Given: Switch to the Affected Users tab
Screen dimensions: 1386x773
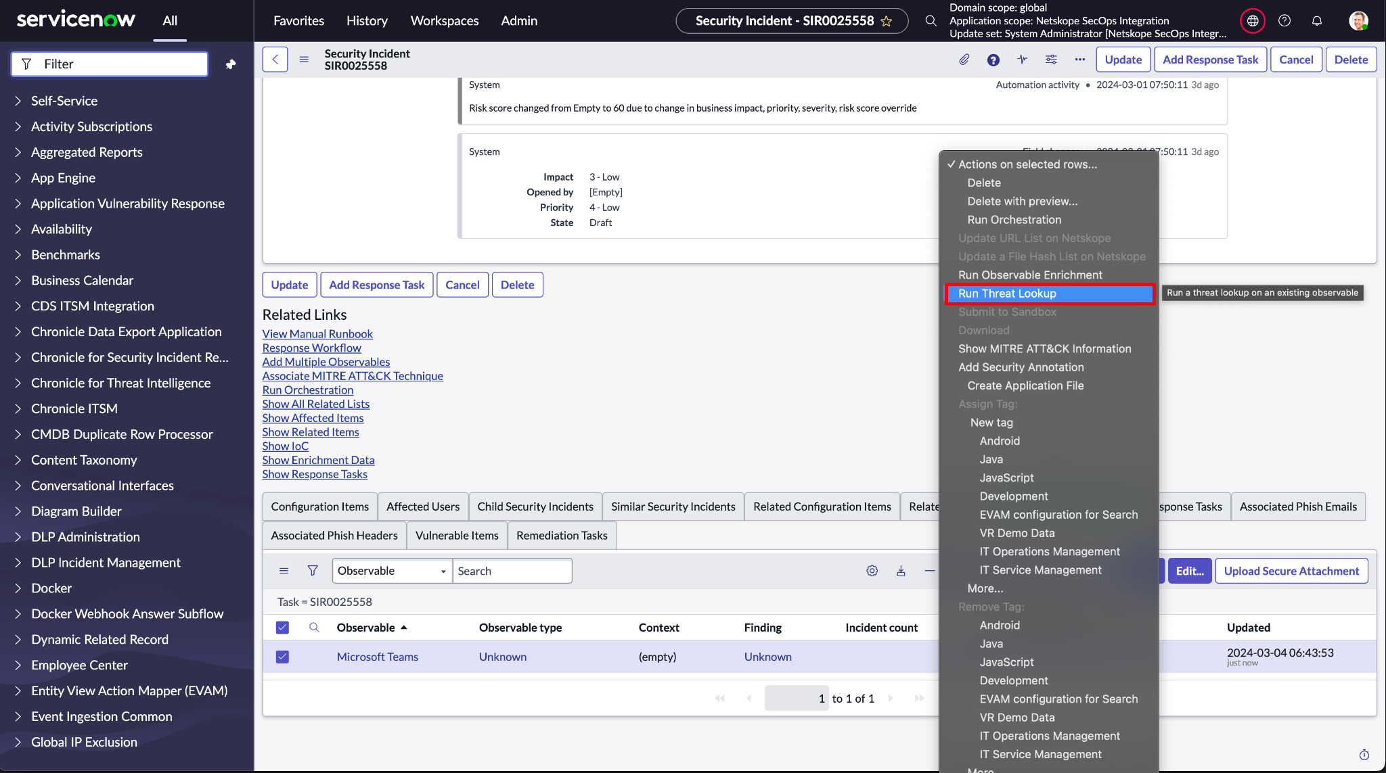Looking at the screenshot, I should pyautogui.click(x=423, y=507).
